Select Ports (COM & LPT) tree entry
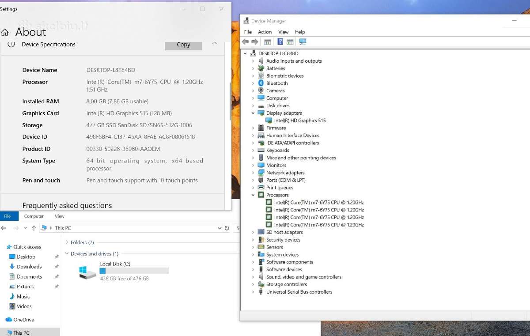The width and height of the screenshot is (530, 336). coord(286,180)
